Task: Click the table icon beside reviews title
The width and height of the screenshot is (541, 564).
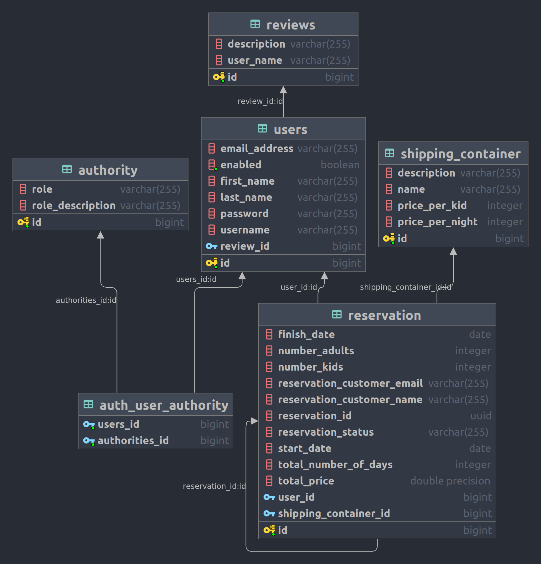Action: tap(255, 24)
